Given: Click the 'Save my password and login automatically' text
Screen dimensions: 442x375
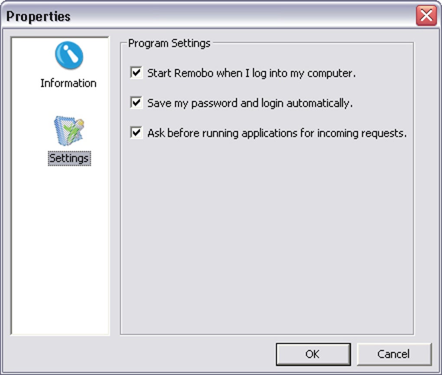Looking at the screenshot, I should click(250, 104).
